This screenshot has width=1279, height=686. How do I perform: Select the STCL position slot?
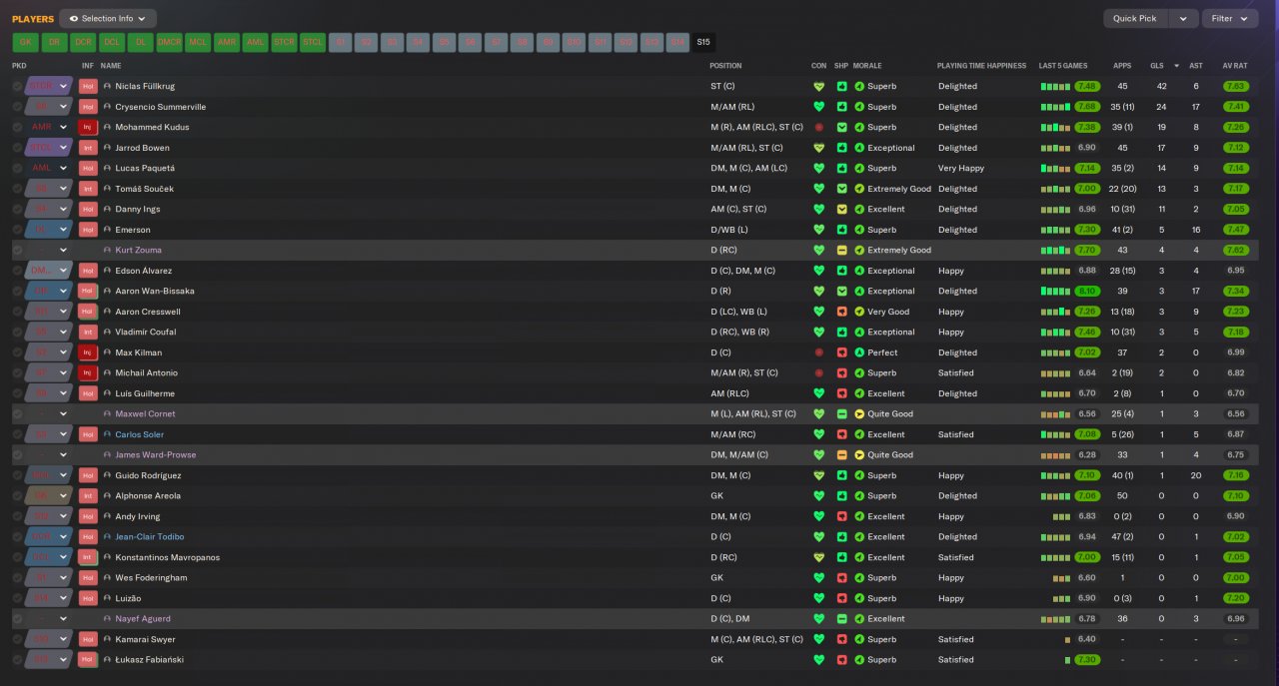click(314, 42)
